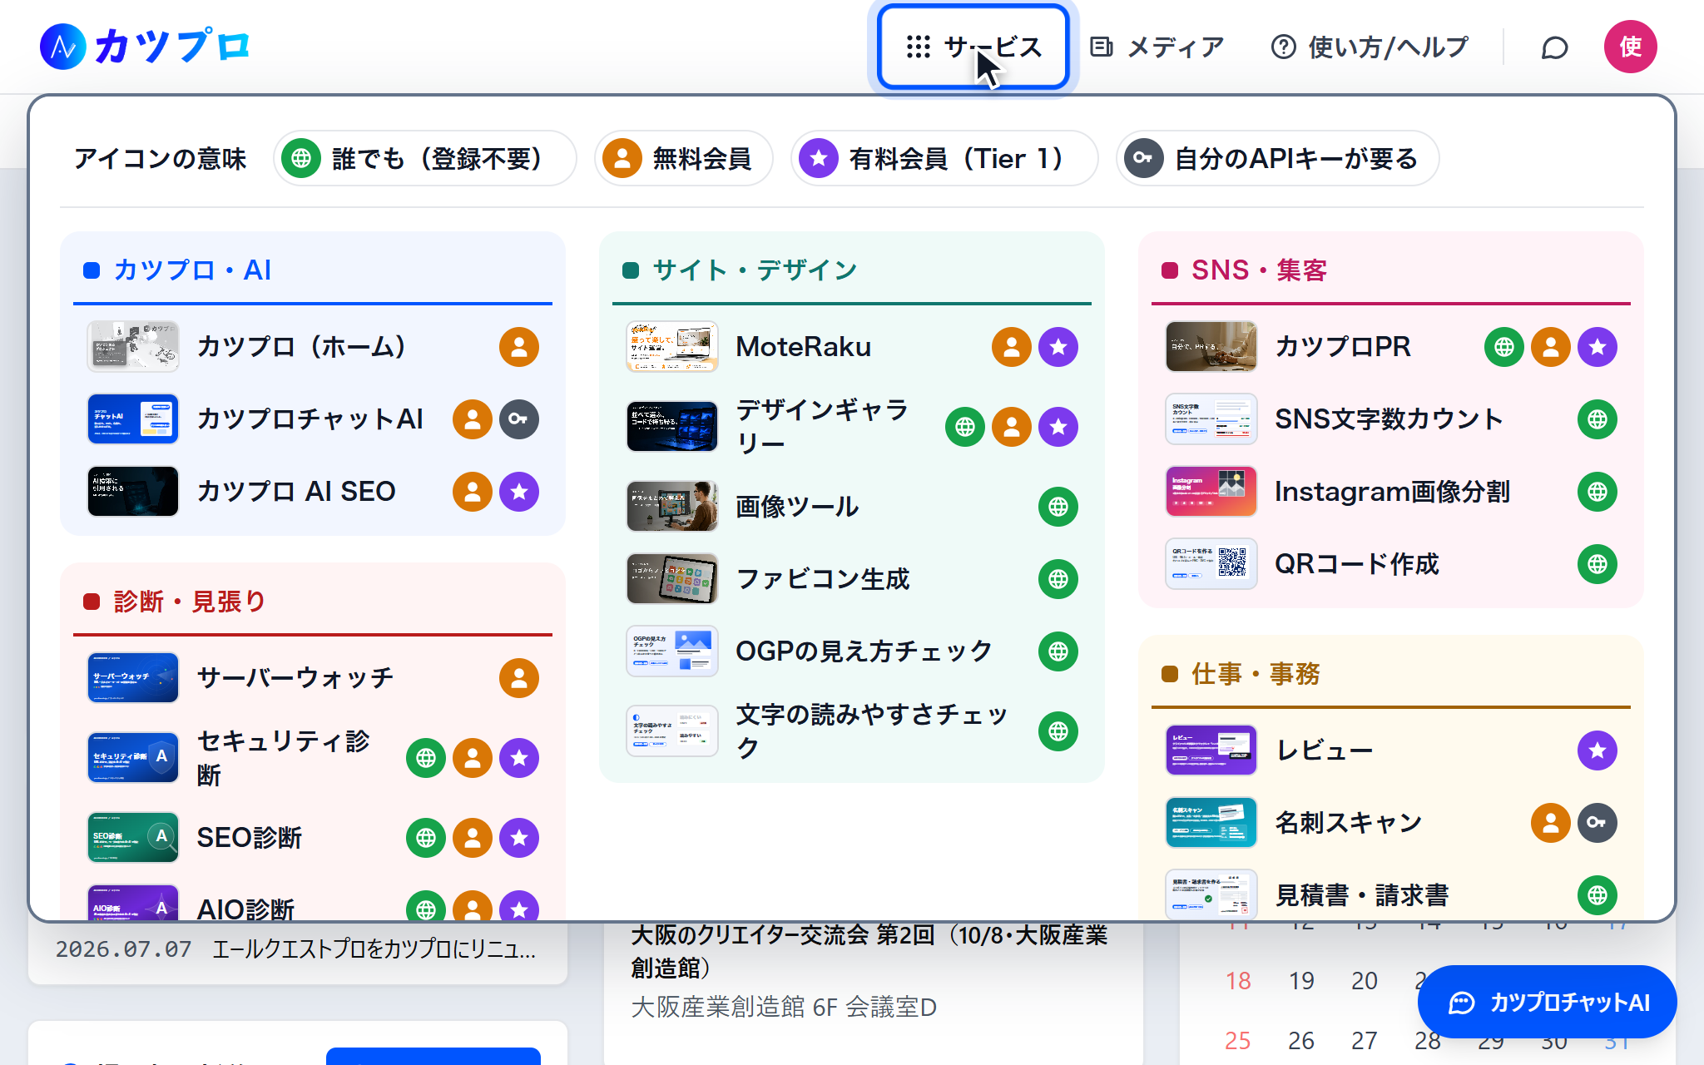Click globe icon beside SNS文字数カウント
The image size is (1704, 1065).
(1597, 419)
